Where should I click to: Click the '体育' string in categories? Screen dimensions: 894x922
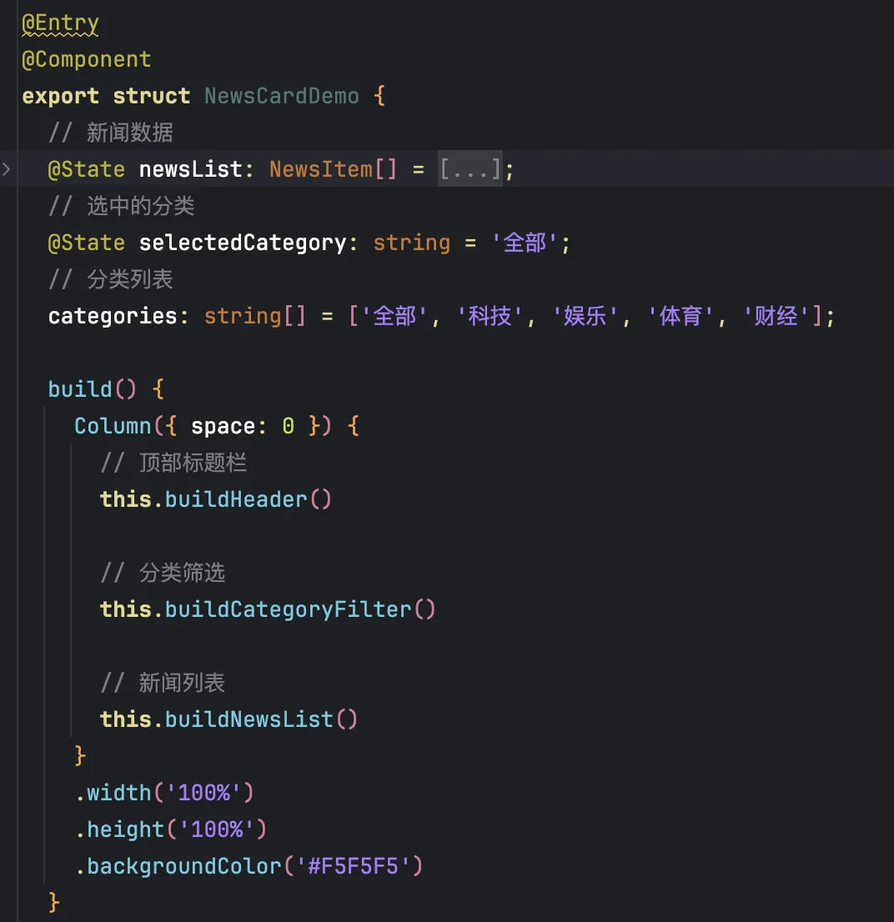pos(681,316)
